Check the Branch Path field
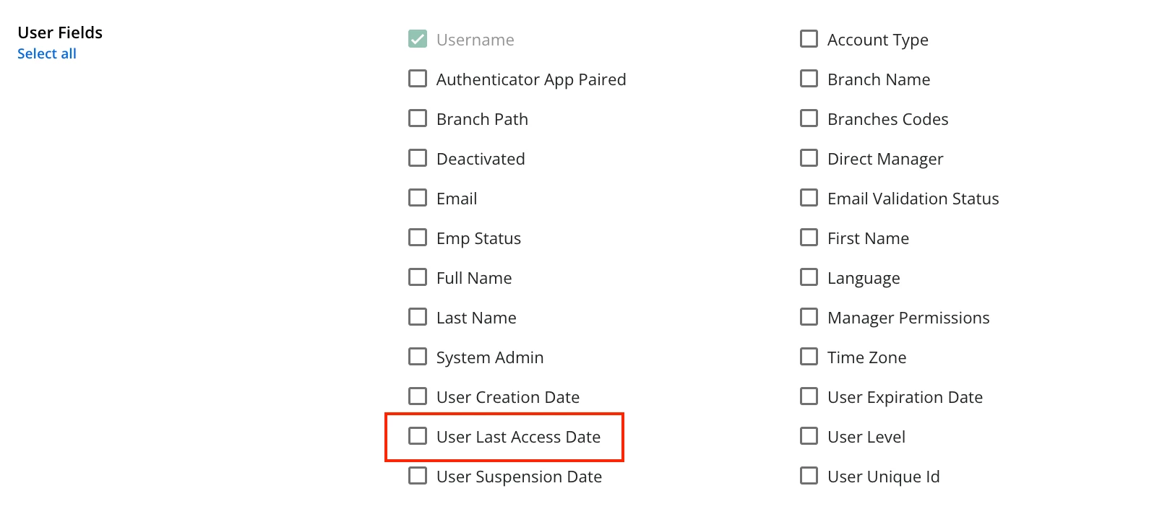1149x530 pixels. (418, 118)
